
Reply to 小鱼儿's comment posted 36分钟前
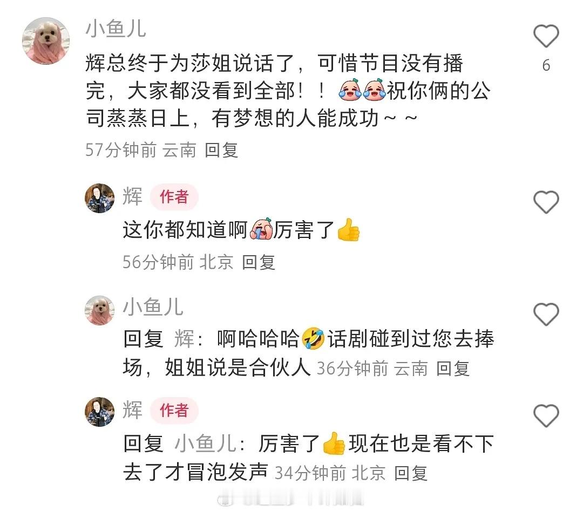click(x=452, y=368)
